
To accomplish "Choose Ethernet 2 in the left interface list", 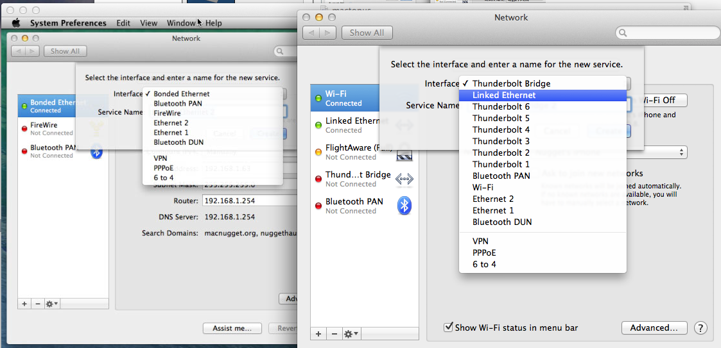I will coord(213,122).
